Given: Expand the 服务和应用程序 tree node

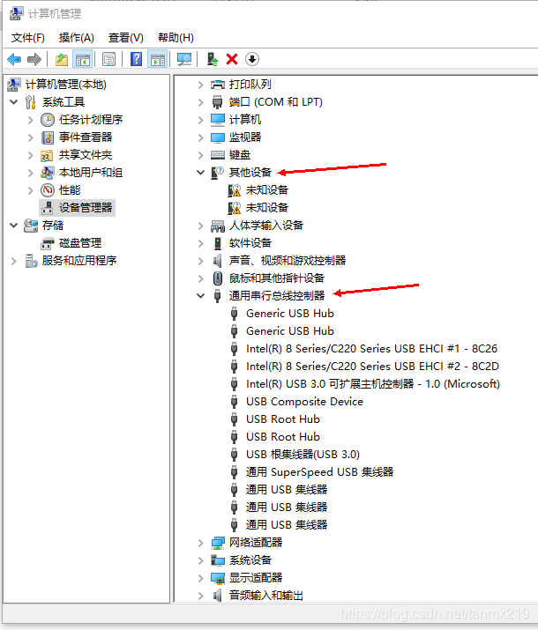Looking at the screenshot, I should (x=14, y=261).
